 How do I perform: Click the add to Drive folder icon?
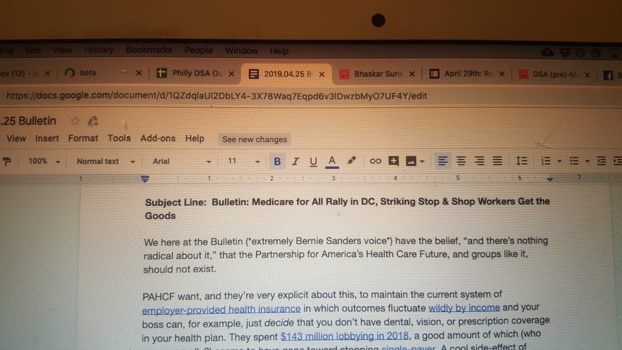pyautogui.click(x=93, y=121)
